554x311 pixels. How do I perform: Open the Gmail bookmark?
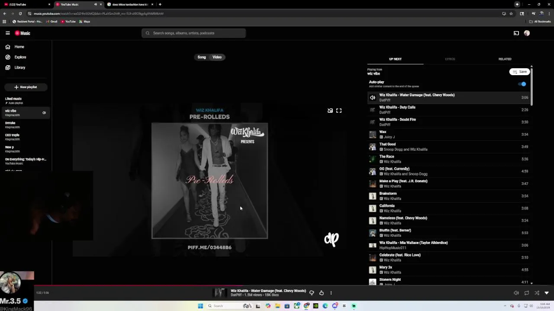point(52,22)
